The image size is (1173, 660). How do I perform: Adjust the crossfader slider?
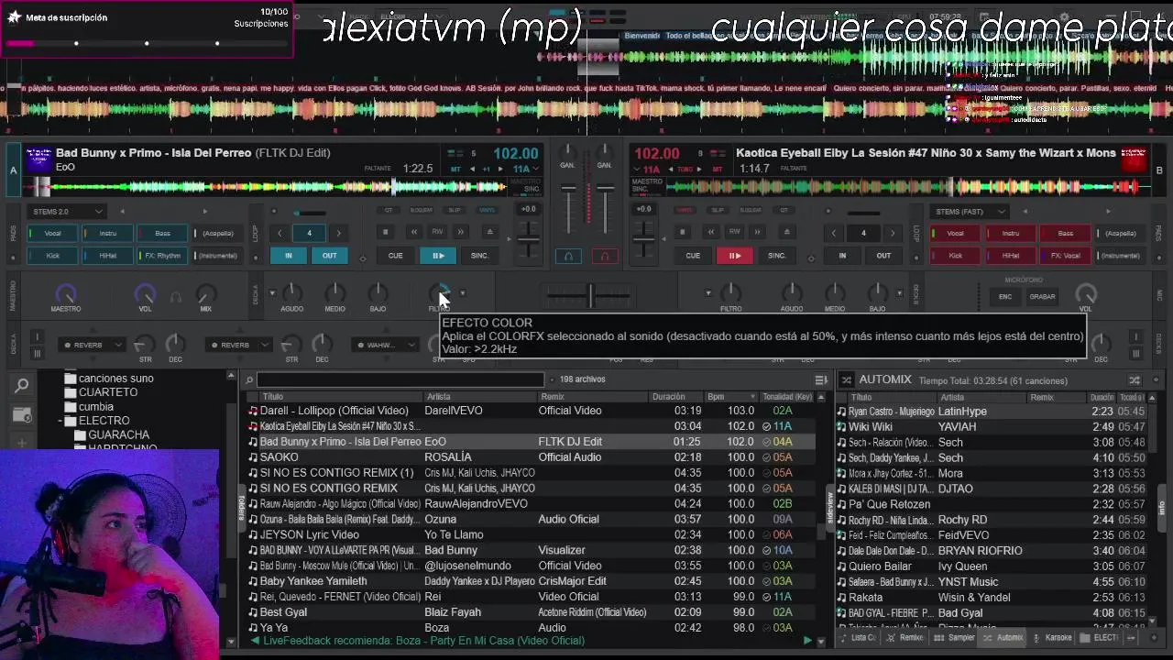coord(590,294)
